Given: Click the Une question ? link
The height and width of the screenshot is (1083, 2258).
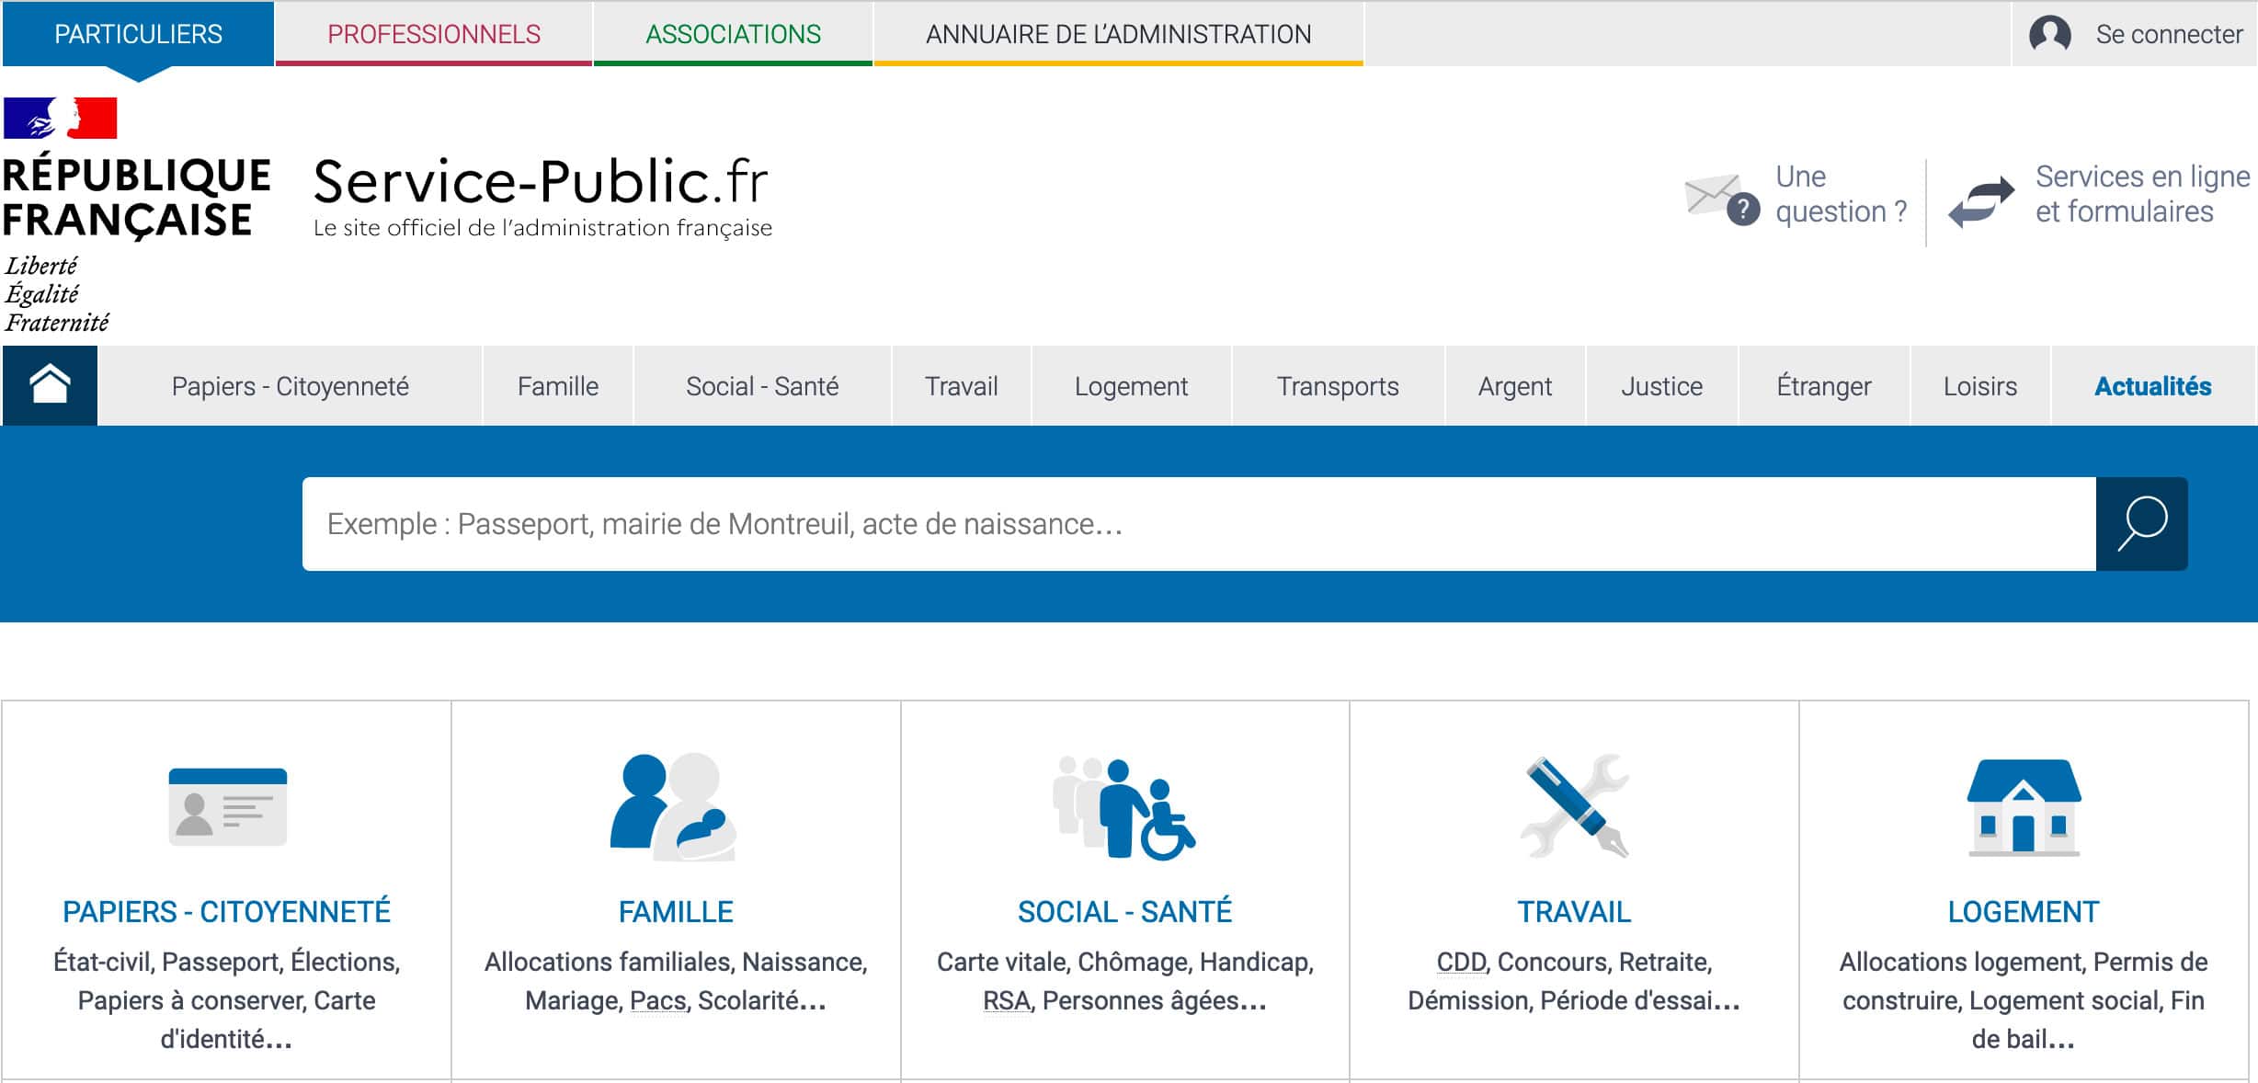Looking at the screenshot, I should 1841,194.
